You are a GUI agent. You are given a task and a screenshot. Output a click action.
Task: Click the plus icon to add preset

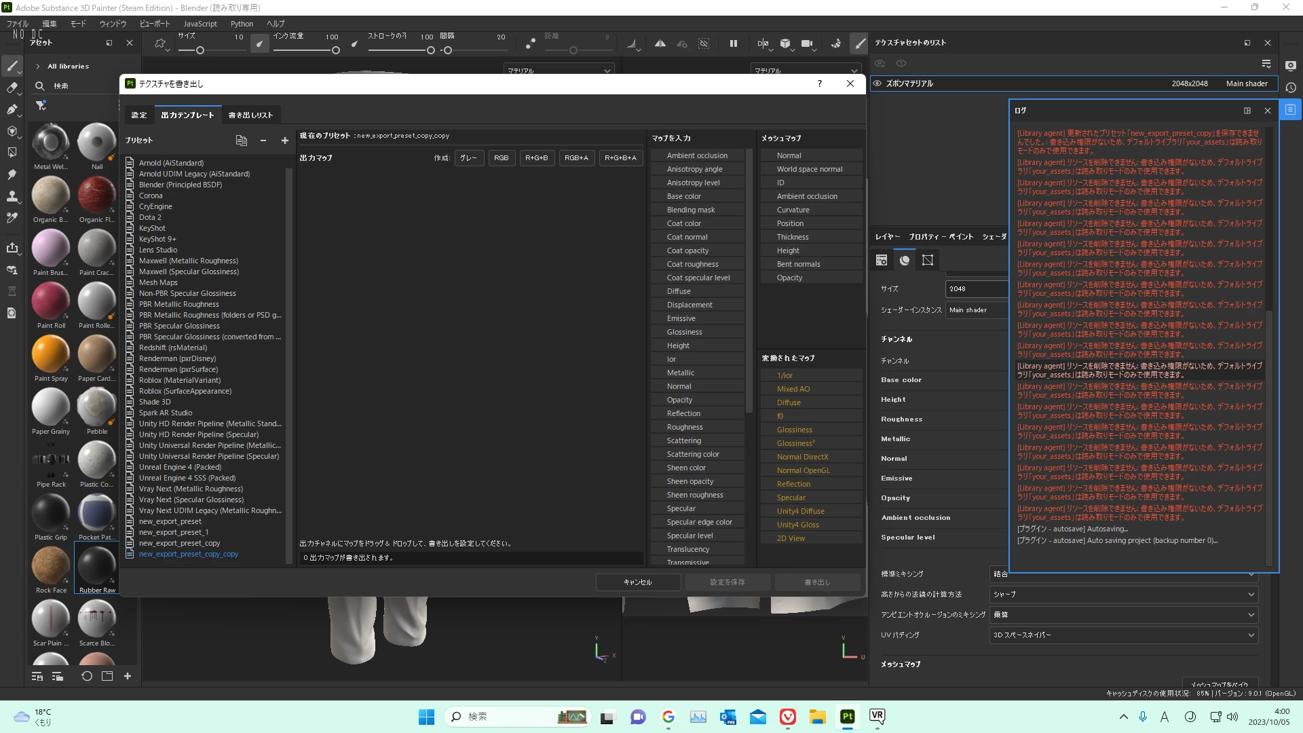[284, 140]
